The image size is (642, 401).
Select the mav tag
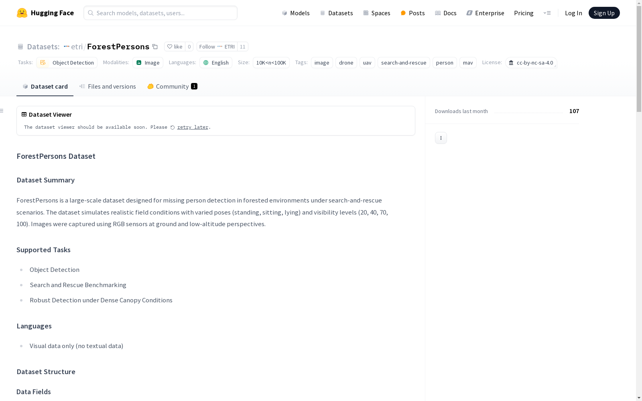pyautogui.click(x=468, y=63)
